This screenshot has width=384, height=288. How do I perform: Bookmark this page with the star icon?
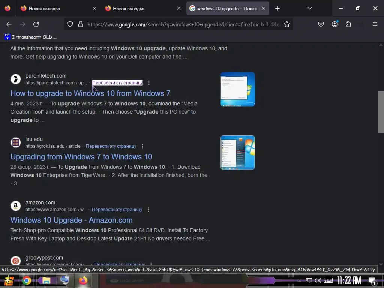tap(287, 24)
